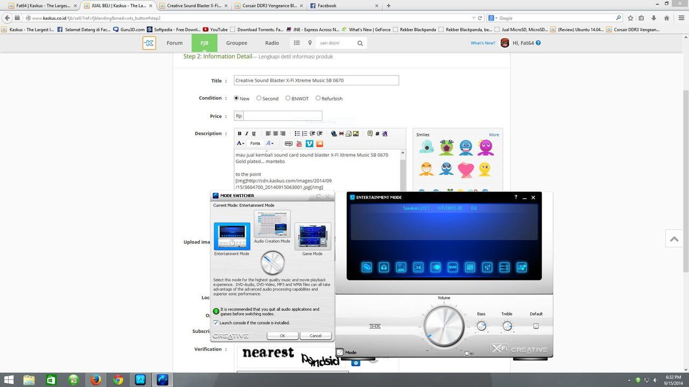This screenshot has width=689, height=387.
Task: Open mixer sliders icon
Action: tap(487, 267)
